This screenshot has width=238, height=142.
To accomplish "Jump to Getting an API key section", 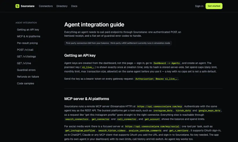I will point(28,30).
